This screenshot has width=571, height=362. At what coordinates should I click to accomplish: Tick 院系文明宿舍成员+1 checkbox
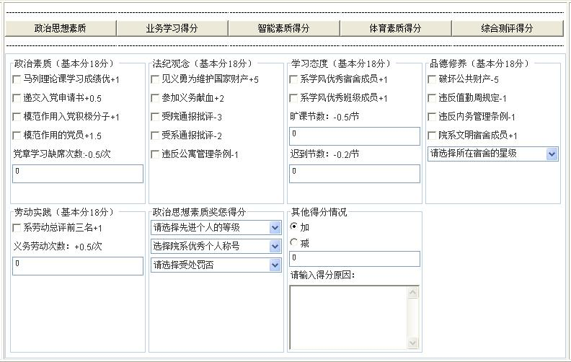[432, 136]
